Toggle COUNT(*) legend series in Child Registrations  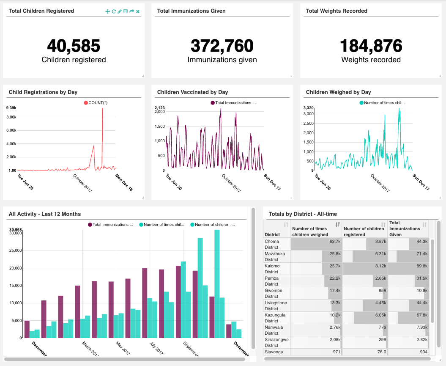[96, 103]
